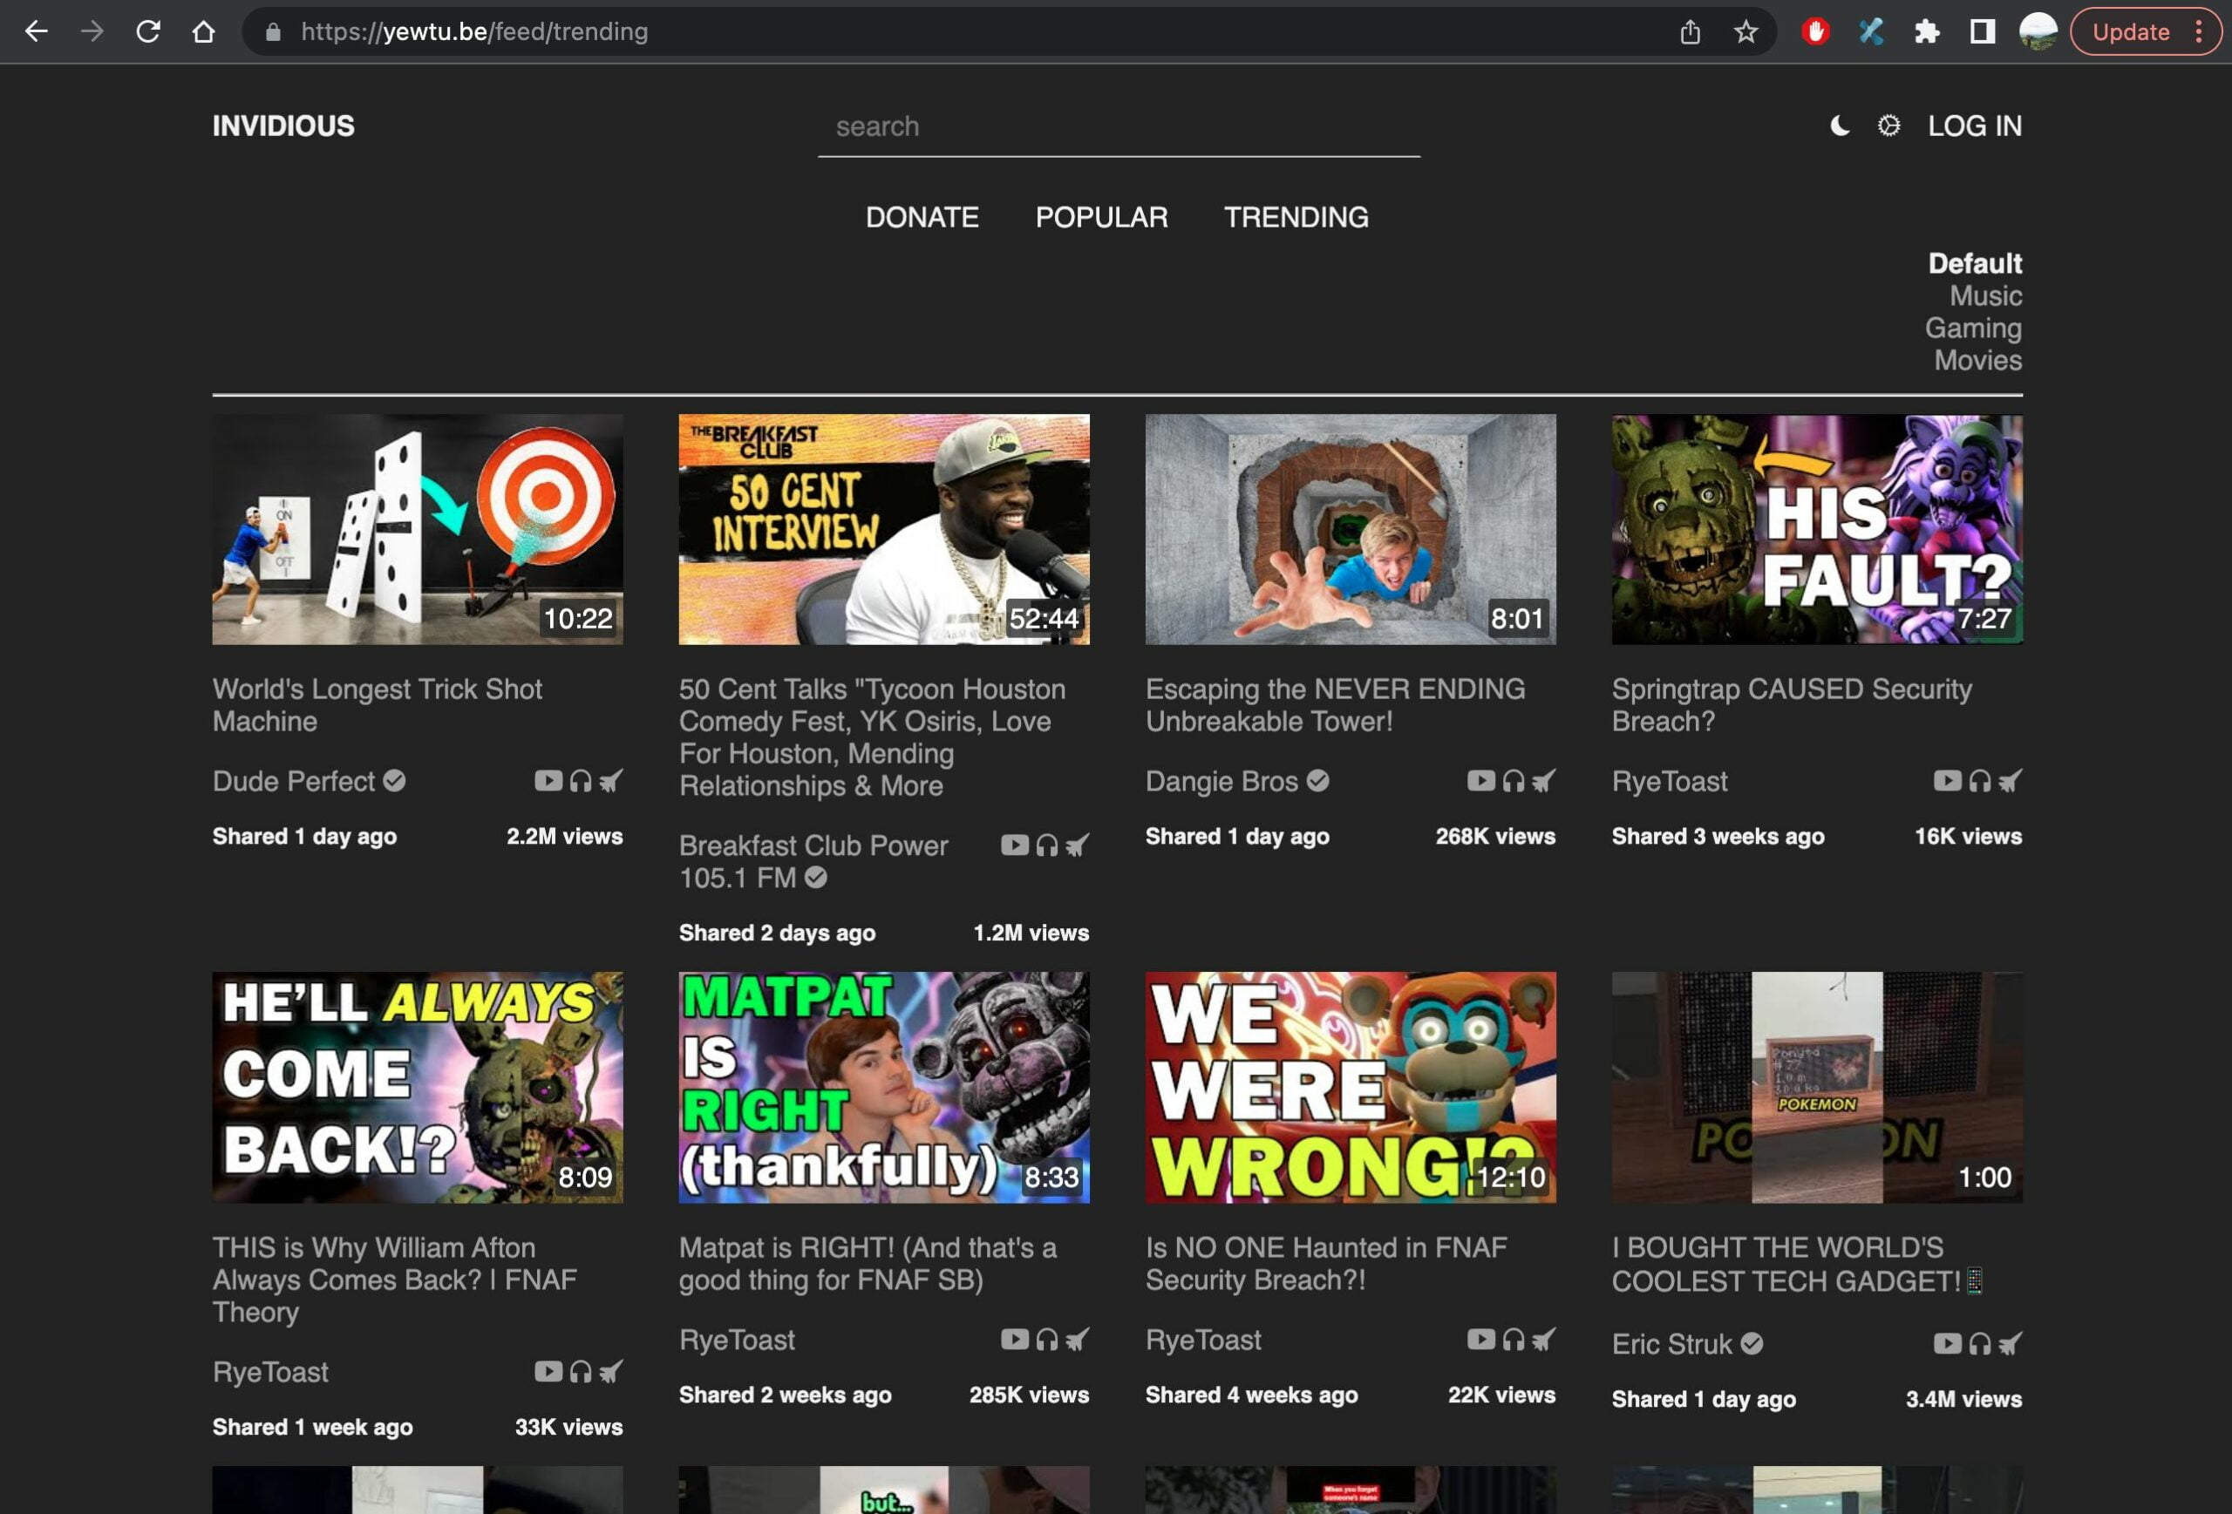This screenshot has height=1514, width=2232.
Task: Select Default trending category
Action: coord(1975,263)
